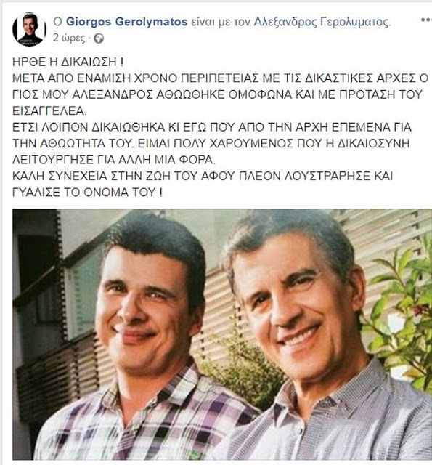Click the headline text 'ΗΡΘΕ Η ΔΙΚΑΙΩΣΗ !'

click(68, 62)
